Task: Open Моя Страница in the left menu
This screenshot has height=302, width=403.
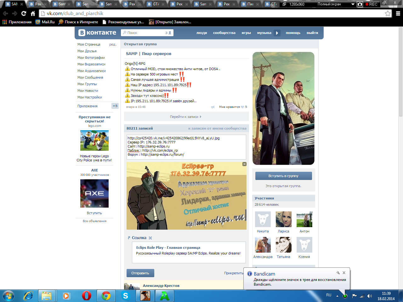Action: tap(89, 44)
